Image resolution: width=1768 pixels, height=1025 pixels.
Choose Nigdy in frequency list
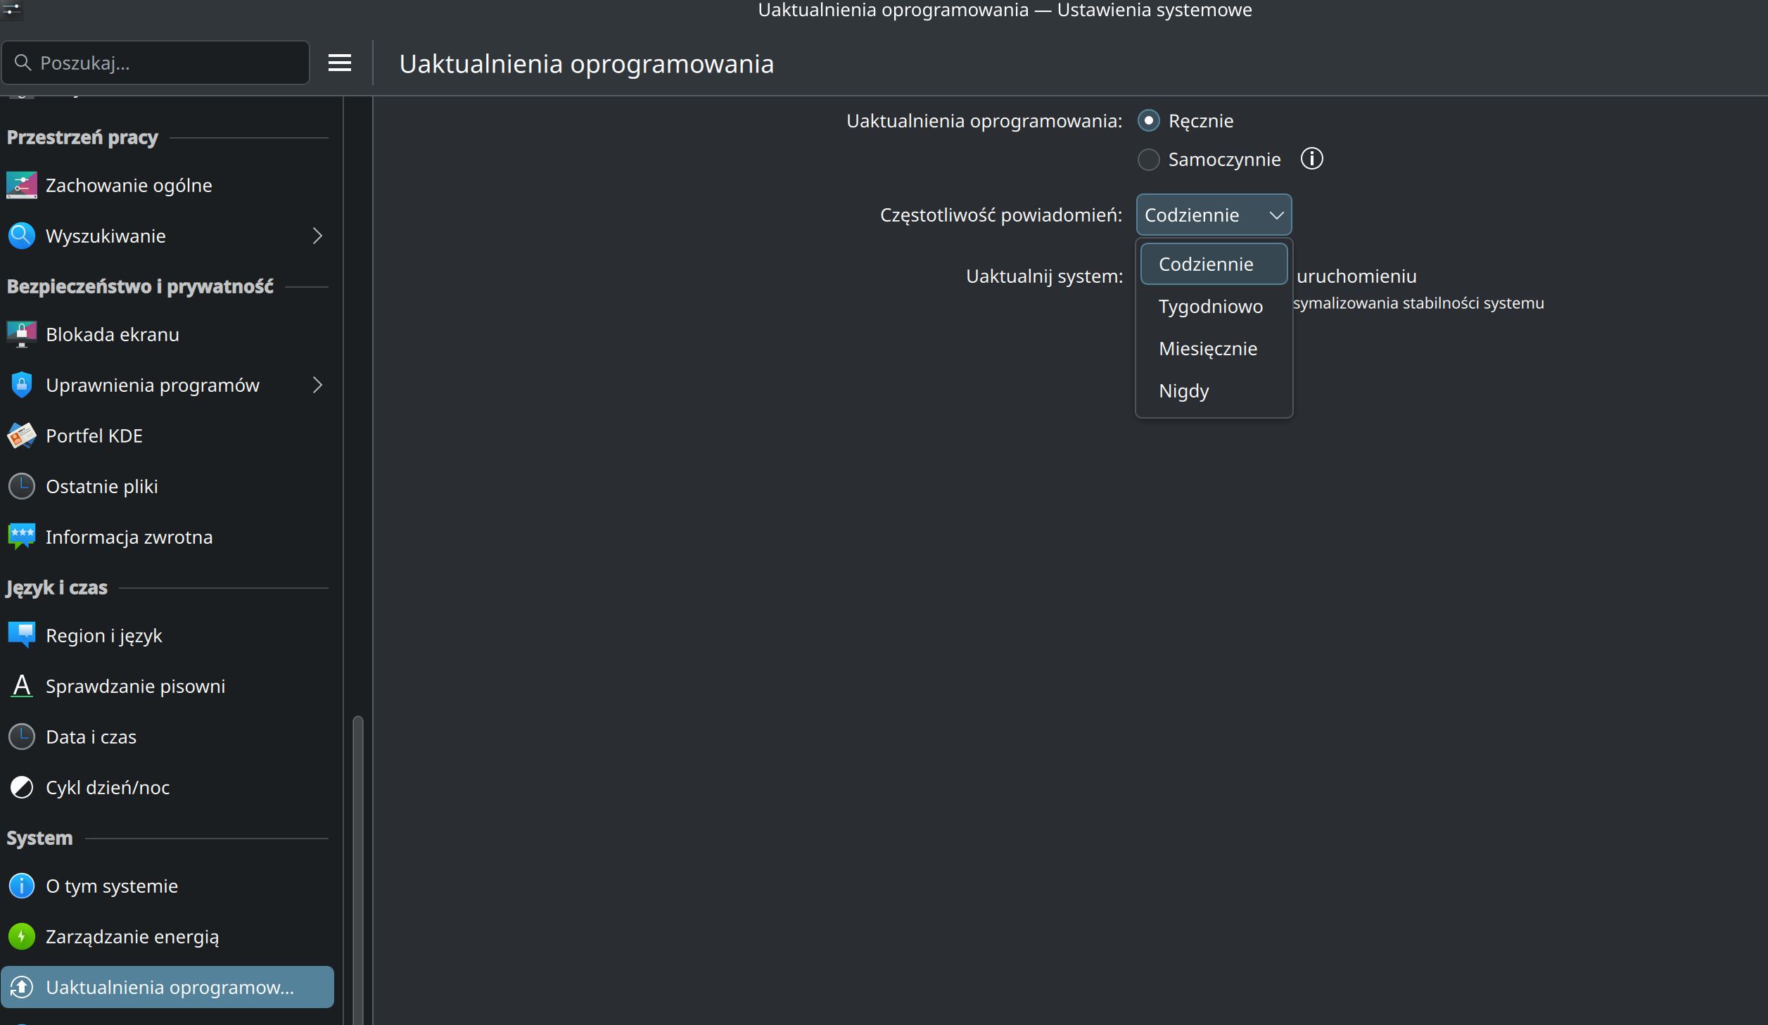(1183, 391)
